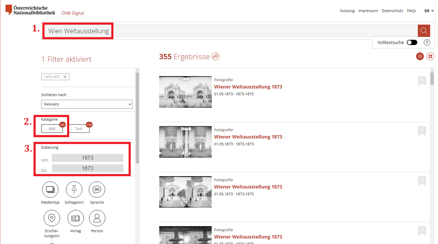
Task: Open the second result thumbnail
Action: click(x=185, y=142)
